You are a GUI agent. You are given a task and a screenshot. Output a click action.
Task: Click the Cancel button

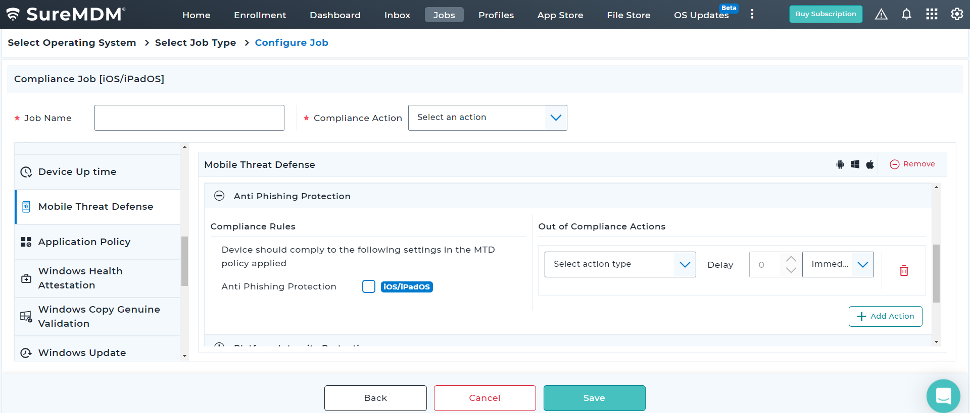coord(485,398)
